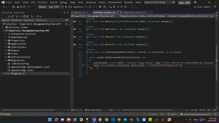Image resolution: width=219 pixels, height=123 pixels.
Task: Click the Ln: 437 line indicator
Action: (x=194, y=110)
